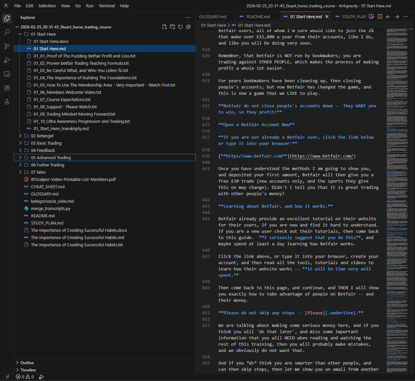Image resolution: width=415 pixels, height=381 pixels.
Task: Close the 01 Start Here.md tab
Action: coord(327,17)
